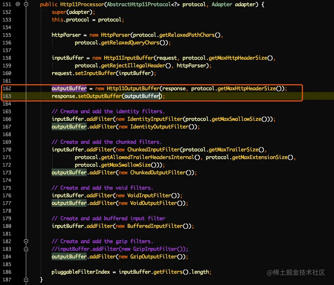The height and width of the screenshot is (285, 334).
Task: Collapse the constructor fold marker at line 151
Action: click(26, 4)
